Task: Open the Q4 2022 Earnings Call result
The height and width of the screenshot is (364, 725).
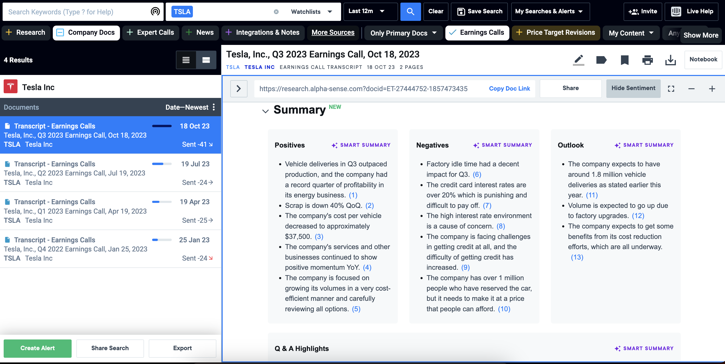Action: (111, 249)
